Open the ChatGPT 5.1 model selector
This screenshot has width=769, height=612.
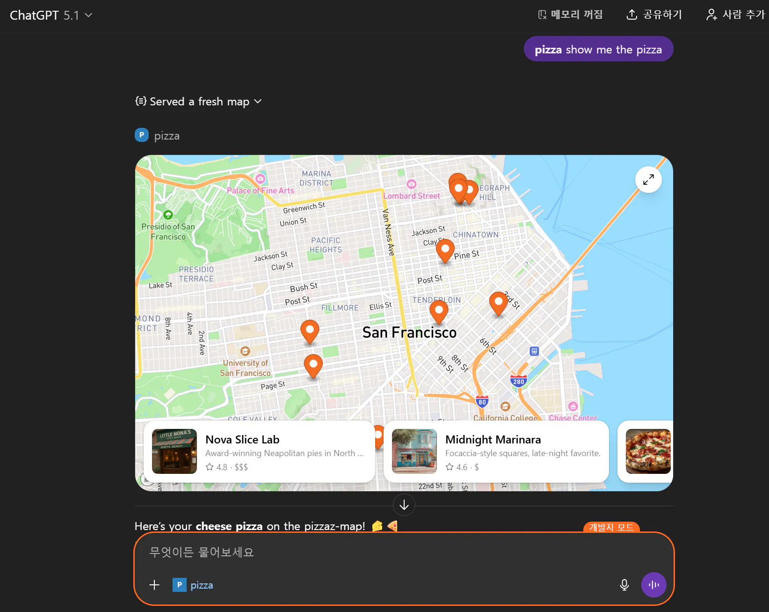pyautogui.click(x=51, y=15)
